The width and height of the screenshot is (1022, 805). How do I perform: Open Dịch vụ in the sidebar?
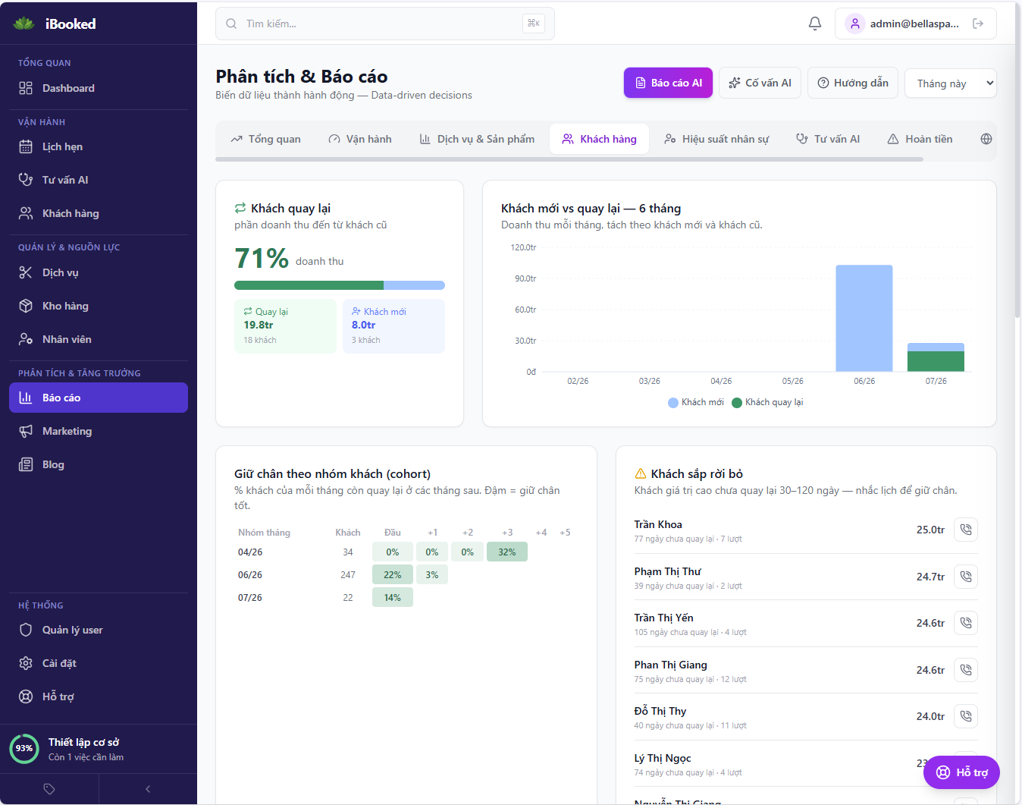click(99, 272)
